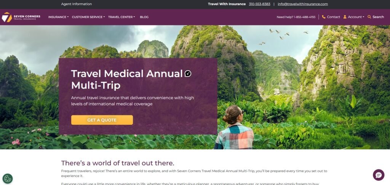Expand the Travel Center dropdown
This screenshot has width=390, height=185.
click(x=121, y=17)
